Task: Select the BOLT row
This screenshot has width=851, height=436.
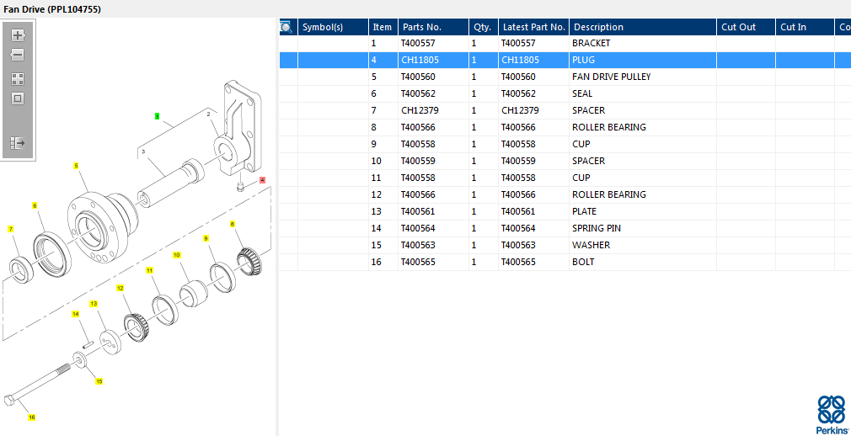Action: pos(565,262)
